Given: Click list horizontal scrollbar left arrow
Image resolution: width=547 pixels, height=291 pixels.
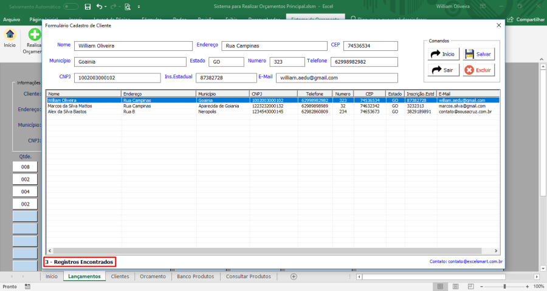Looking at the screenshot, I should 50,250.
